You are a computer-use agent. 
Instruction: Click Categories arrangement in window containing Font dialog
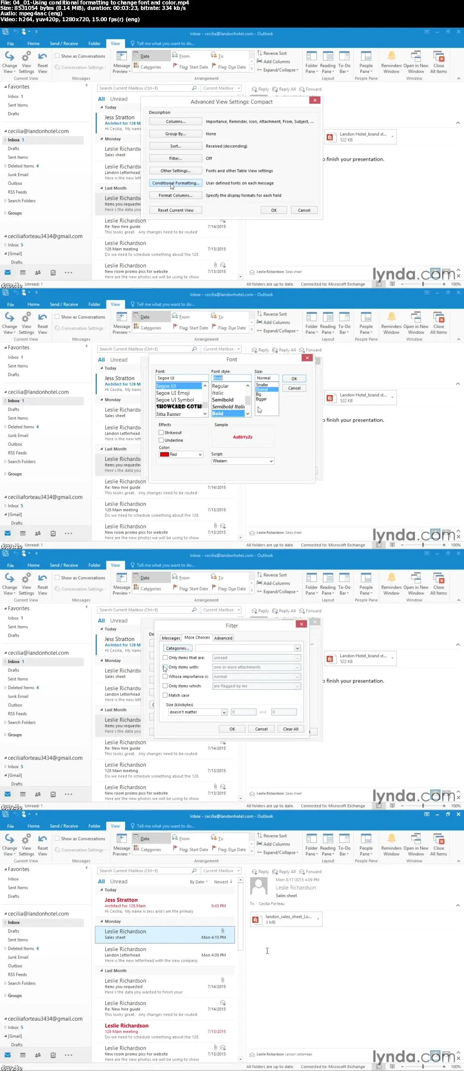147,328
